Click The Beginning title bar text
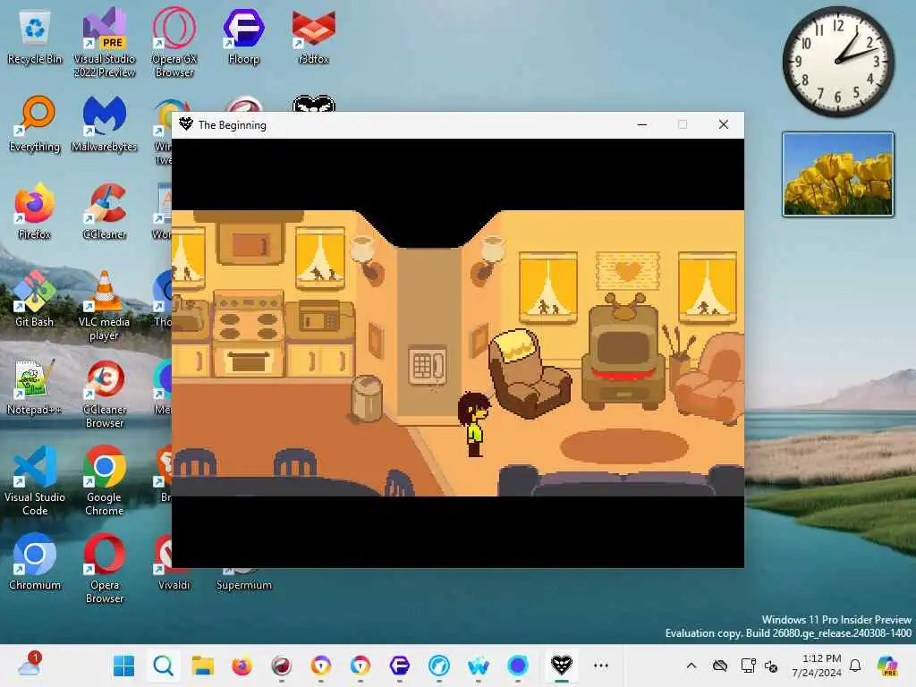The width and height of the screenshot is (916, 687). (232, 125)
